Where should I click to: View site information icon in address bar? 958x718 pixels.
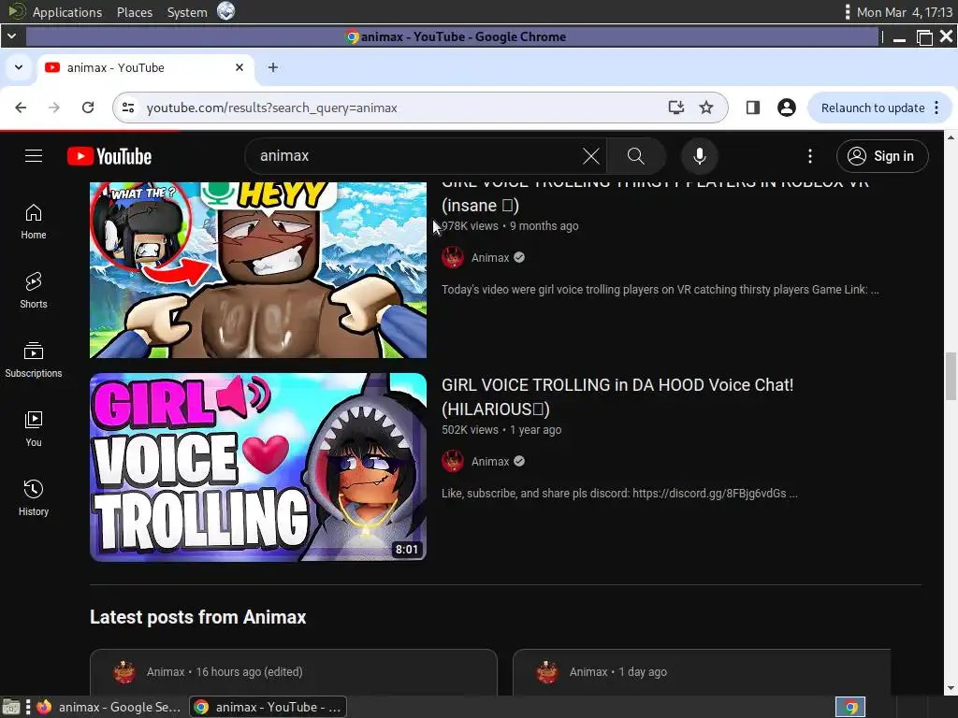[128, 108]
